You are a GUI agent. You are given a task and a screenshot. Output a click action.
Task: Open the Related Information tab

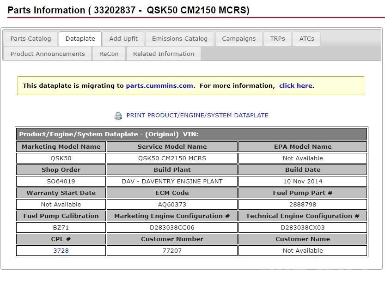(164, 54)
